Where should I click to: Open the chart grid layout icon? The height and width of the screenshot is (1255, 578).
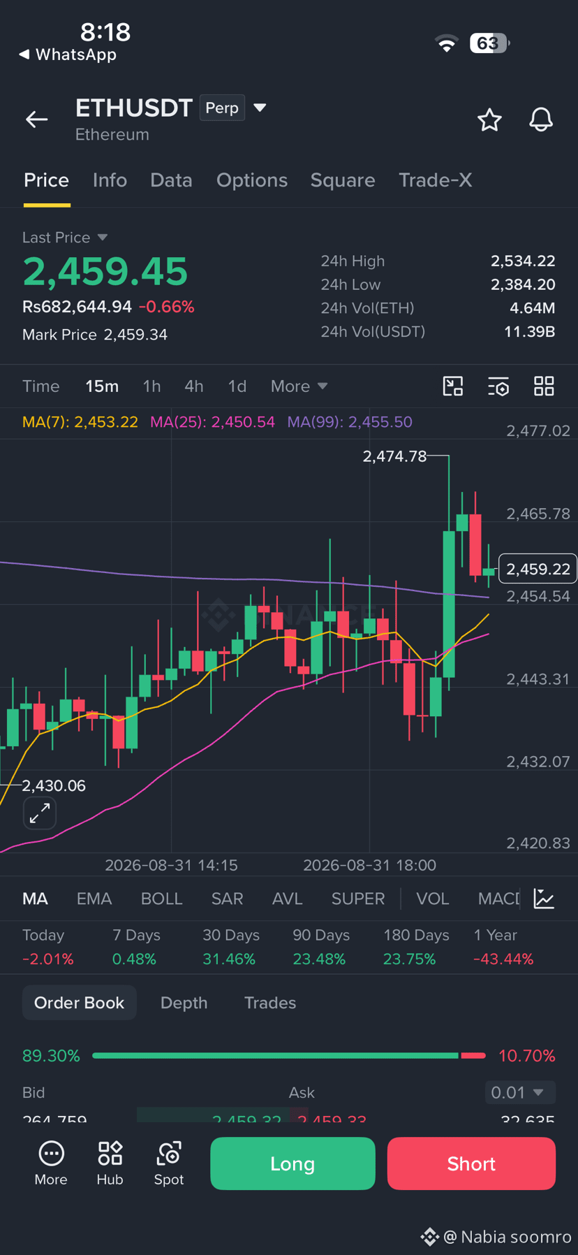point(544,386)
